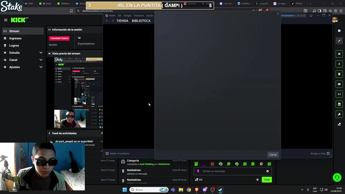Image resolution: width=345 pixels, height=194 pixels.
Task: Open emoji picker in chat input
Action: coord(267,171)
